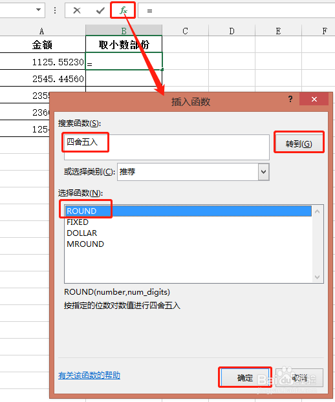Click the 搜索函数 search box
This screenshot has width=335, height=402.
pos(167,147)
